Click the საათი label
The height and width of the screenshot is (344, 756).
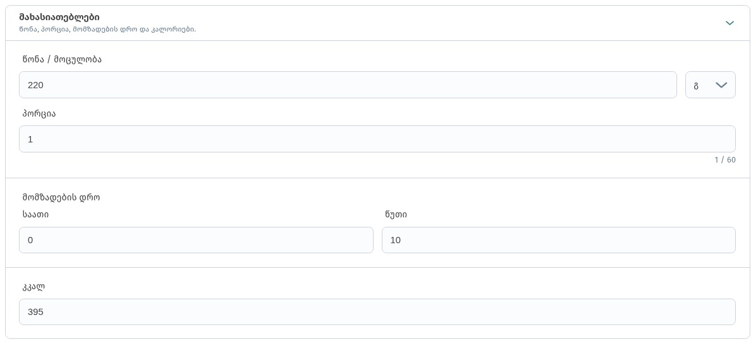(x=35, y=215)
